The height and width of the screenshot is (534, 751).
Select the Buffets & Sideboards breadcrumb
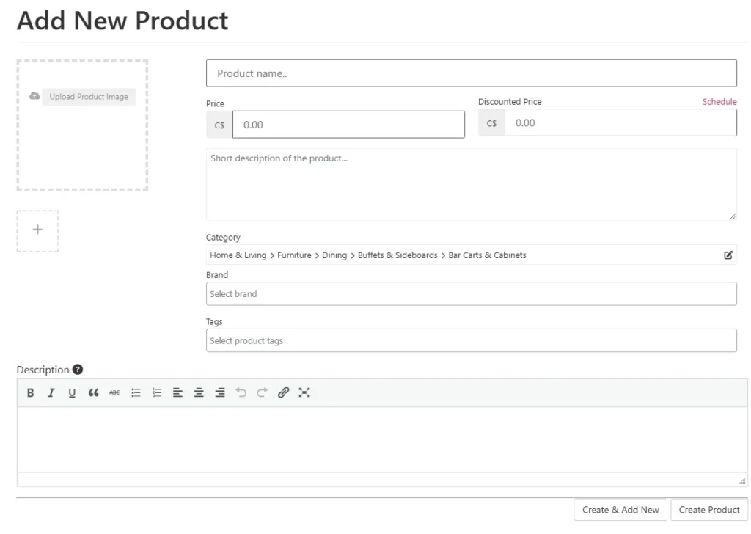pos(398,255)
